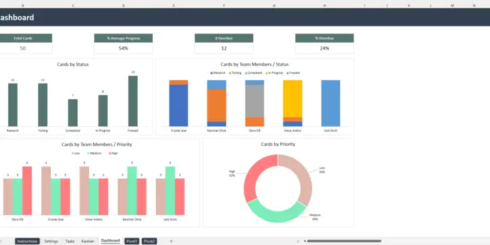This screenshot has width=490, height=245.
Task: Switch to the Settings sheet tab
Action: (x=51, y=241)
